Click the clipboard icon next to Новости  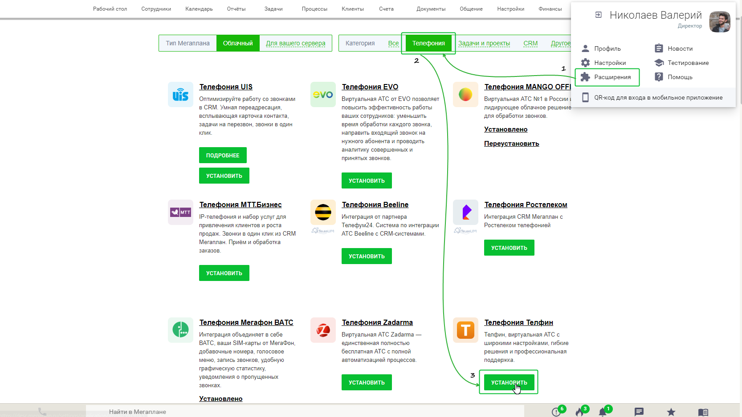click(x=659, y=48)
